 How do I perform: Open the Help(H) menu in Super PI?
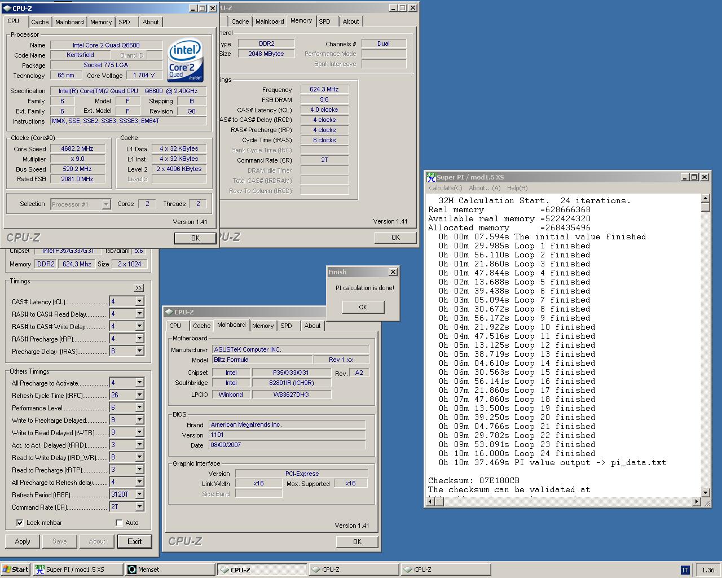coord(517,188)
